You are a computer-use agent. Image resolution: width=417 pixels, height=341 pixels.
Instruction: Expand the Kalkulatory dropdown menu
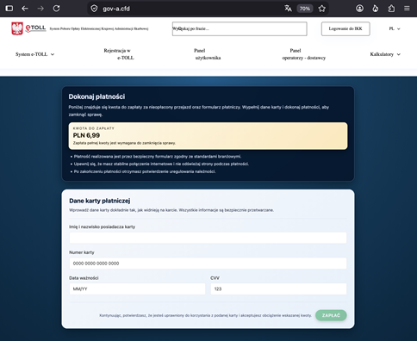point(385,54)
